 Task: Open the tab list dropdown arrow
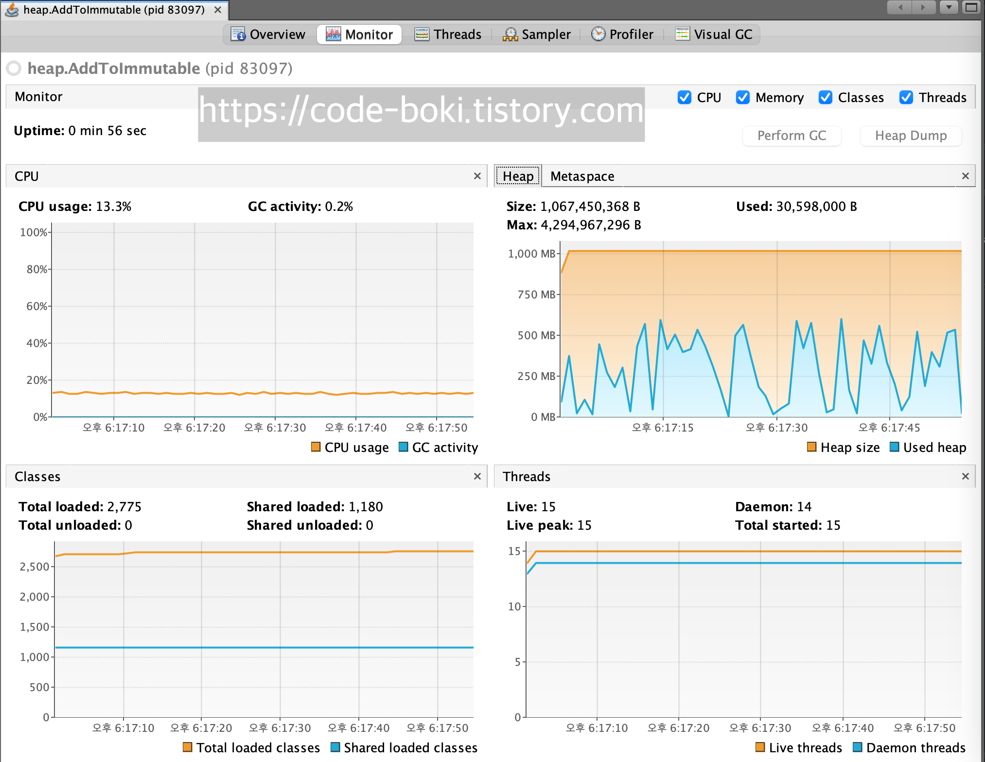pyautogui.click(x=949, y=7)
